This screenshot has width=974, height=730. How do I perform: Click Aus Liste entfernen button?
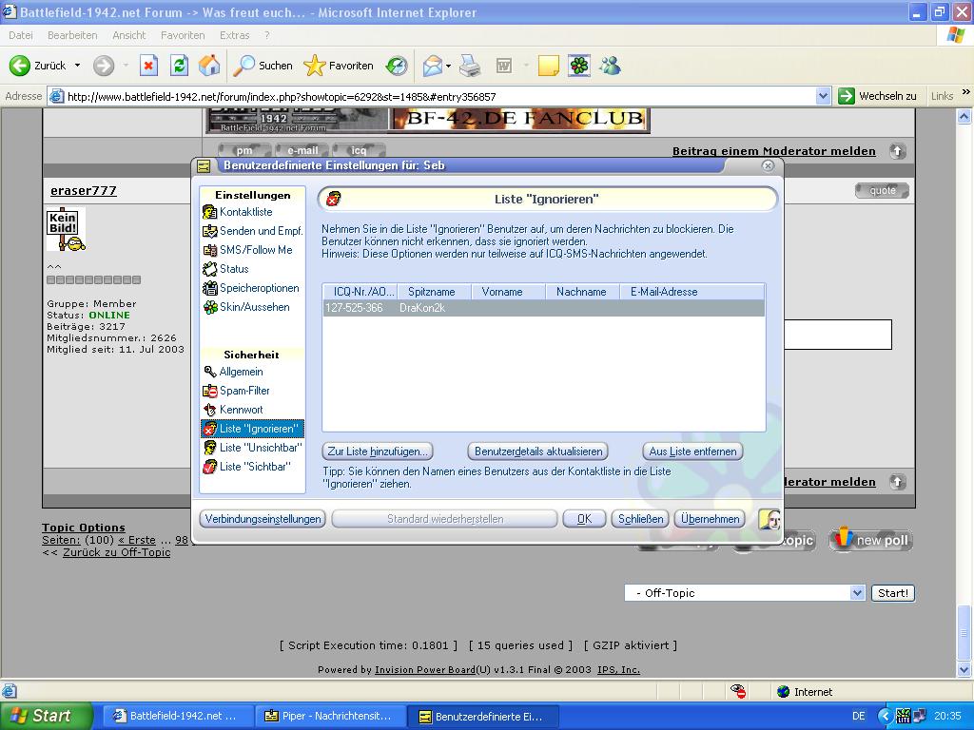692,451
